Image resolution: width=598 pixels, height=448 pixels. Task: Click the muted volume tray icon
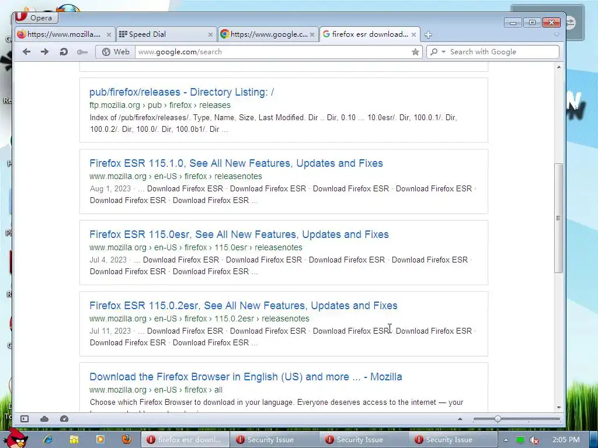[534, 440]
